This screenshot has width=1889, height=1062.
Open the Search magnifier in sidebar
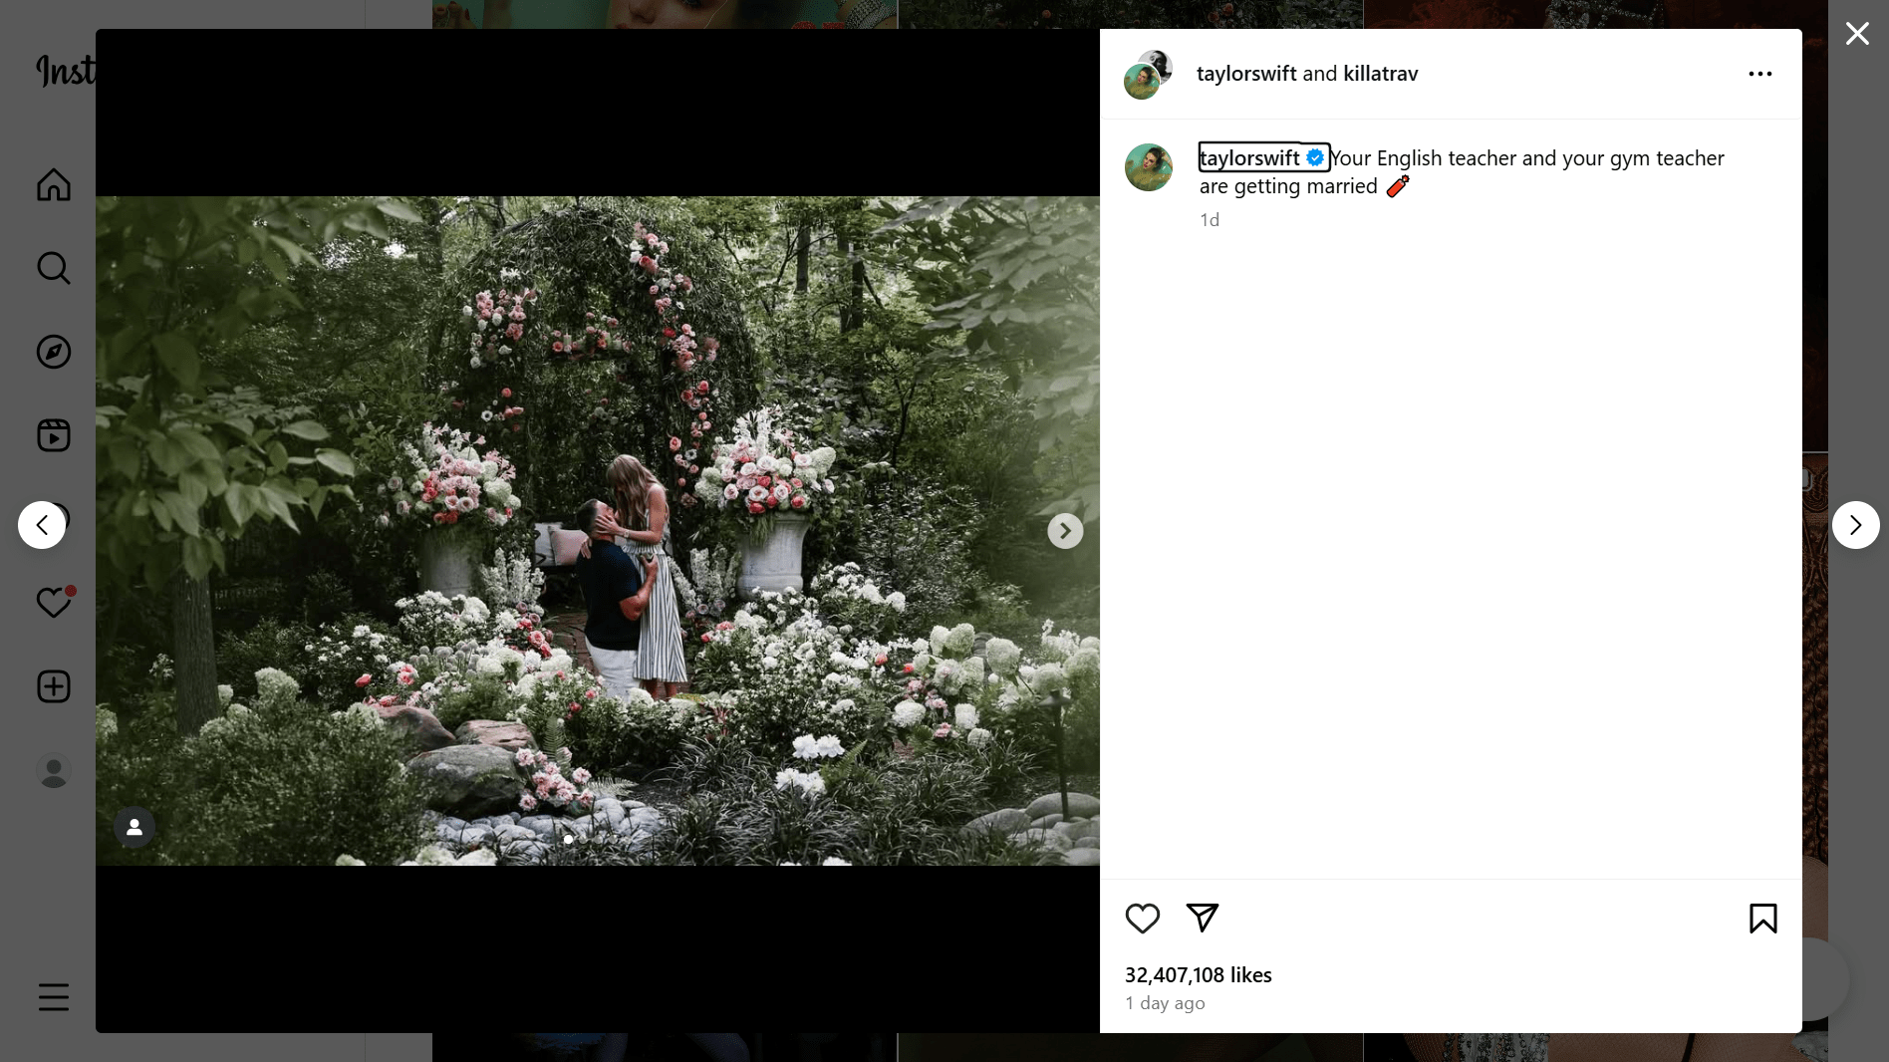pyautogui.click(x=54, y=268)
